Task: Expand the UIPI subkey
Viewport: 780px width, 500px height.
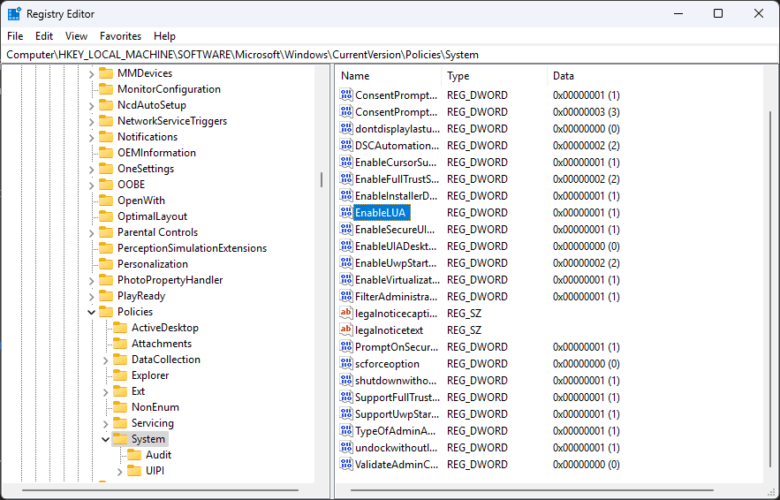Action: pos(119,471)
